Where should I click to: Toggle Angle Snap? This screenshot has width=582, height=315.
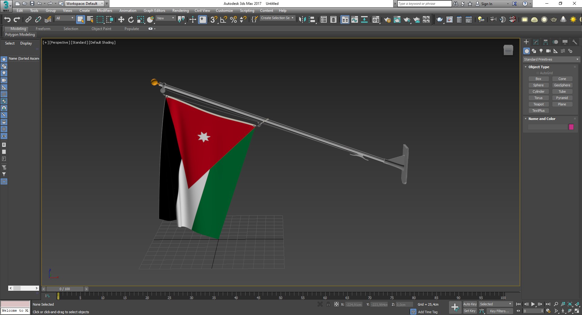223,20
